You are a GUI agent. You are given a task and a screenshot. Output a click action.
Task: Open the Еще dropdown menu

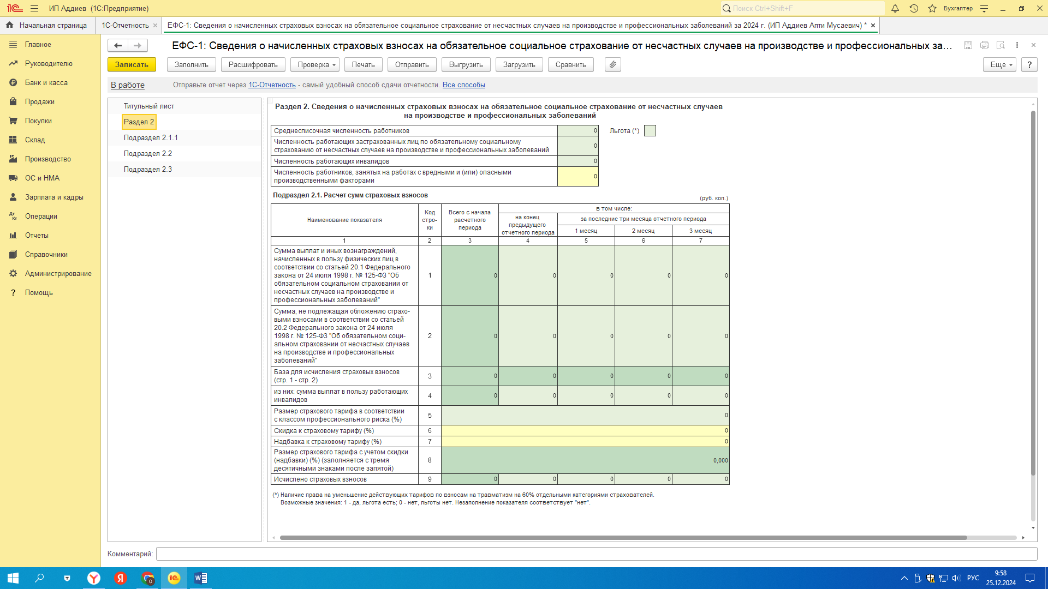tap(1000, 64)
